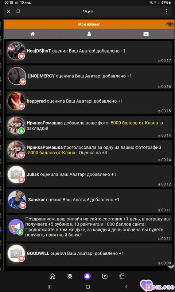The image size is (175, 292).
Task: Open the [[NO]]MERCY username link
Action: 42,76
